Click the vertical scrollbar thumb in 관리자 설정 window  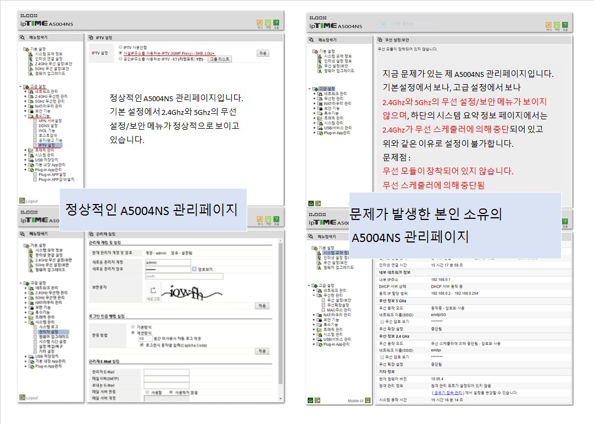click(x=281, y=313)
